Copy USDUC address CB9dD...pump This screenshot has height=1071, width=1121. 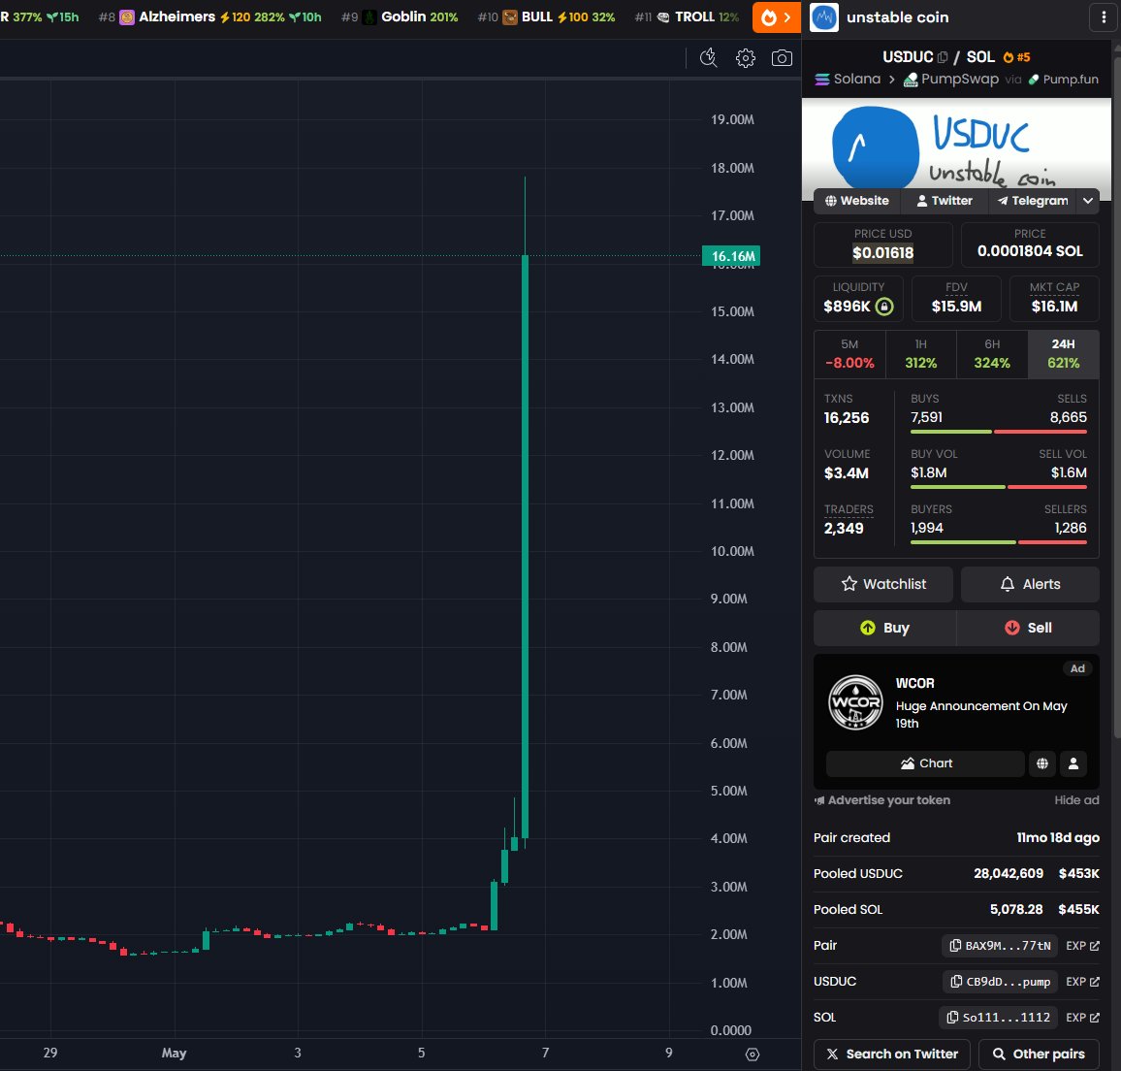(x=1000, y=982)
